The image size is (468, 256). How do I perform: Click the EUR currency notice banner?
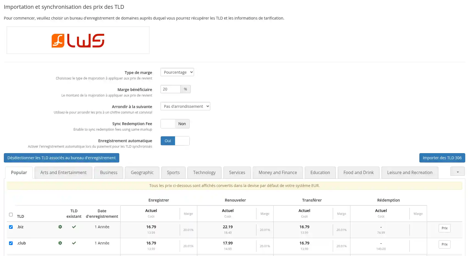(234, 186)
